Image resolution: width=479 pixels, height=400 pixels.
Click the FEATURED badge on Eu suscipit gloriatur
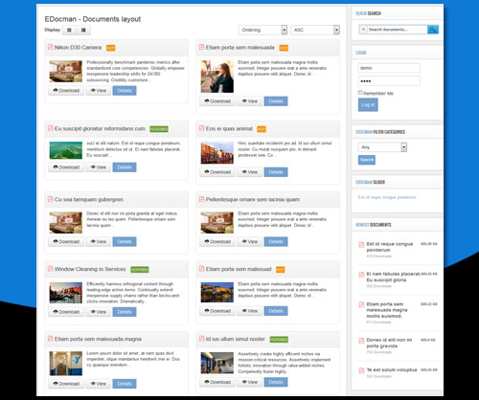pyautogui.click(x=159, y=129)
